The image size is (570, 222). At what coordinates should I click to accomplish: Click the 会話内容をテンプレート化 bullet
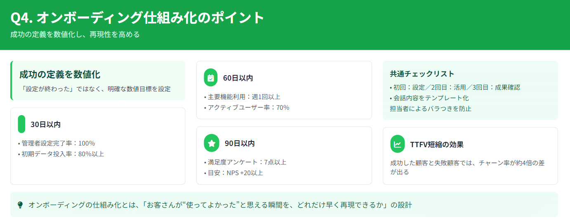[429, 98]
